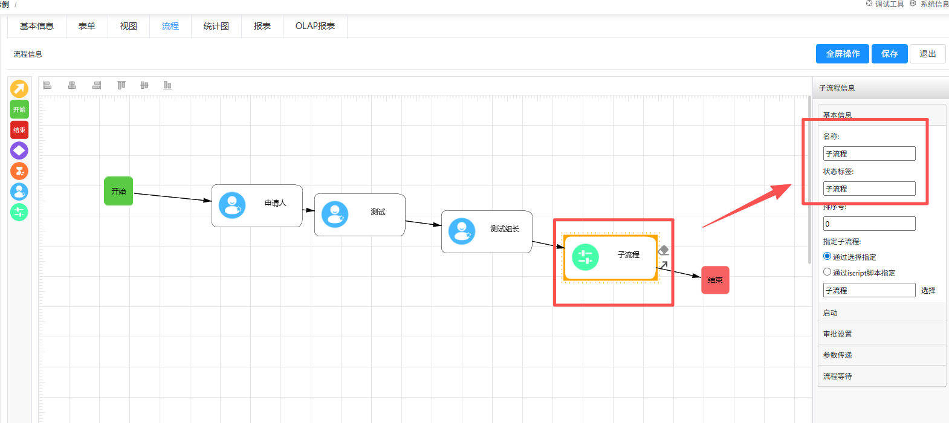This screenshot has height=423, width=949.
Task: Focus the 排序号 input field
Action: (x=869, y=224)
